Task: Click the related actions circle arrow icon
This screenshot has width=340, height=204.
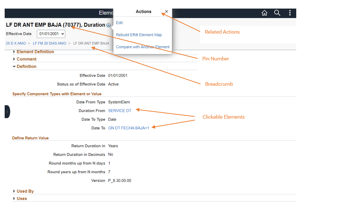Action: coord(109,25)
